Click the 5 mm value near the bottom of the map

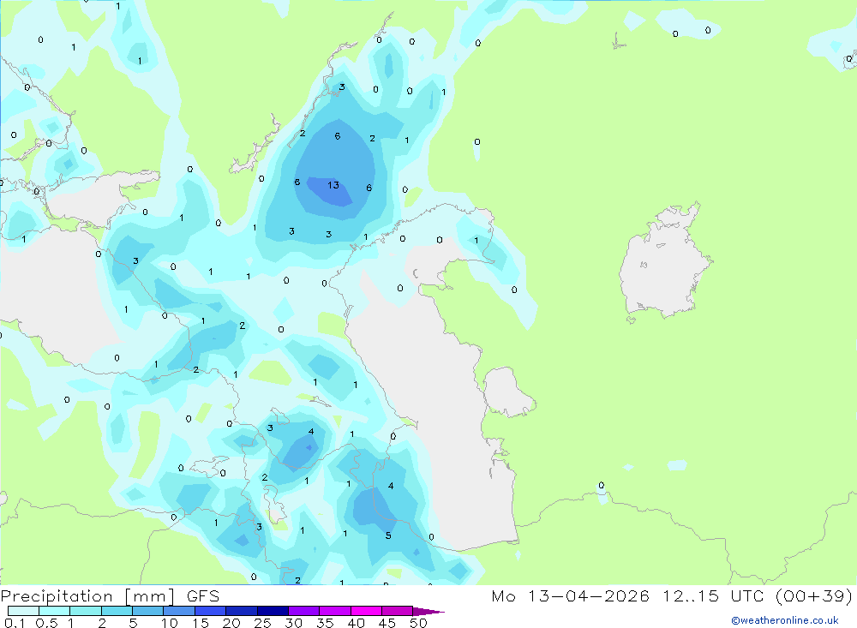click(388, 535)
